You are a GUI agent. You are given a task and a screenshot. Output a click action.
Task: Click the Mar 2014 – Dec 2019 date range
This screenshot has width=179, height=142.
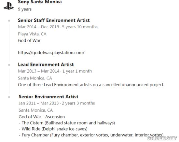pyautogui.click(x=39, y=27)
